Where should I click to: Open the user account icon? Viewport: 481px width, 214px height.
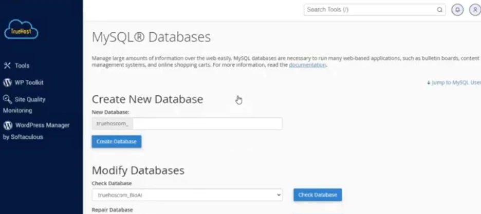tap(475, 10)
